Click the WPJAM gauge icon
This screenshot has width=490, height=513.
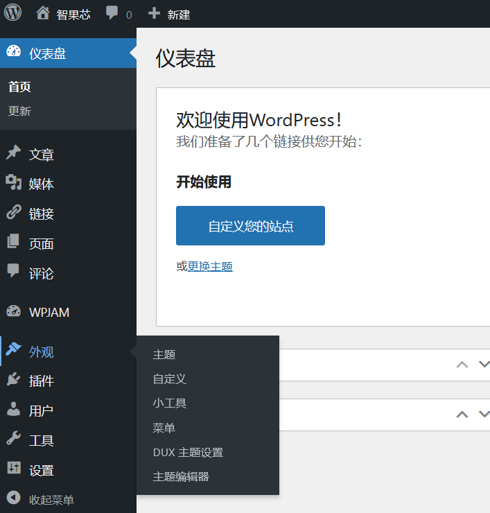[13, 311]
